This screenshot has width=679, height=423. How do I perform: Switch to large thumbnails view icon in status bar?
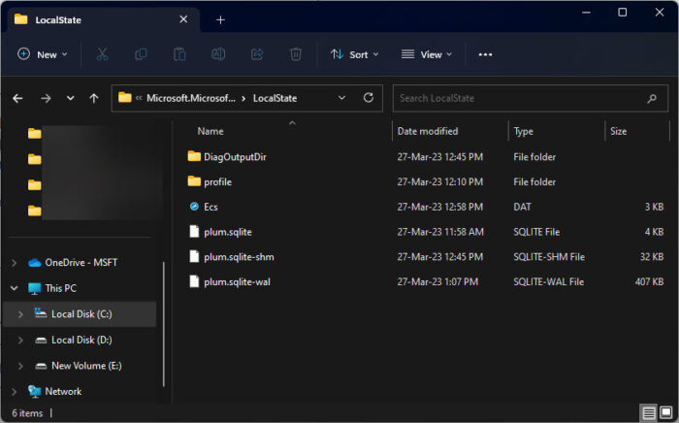click(x=666, y=412)
